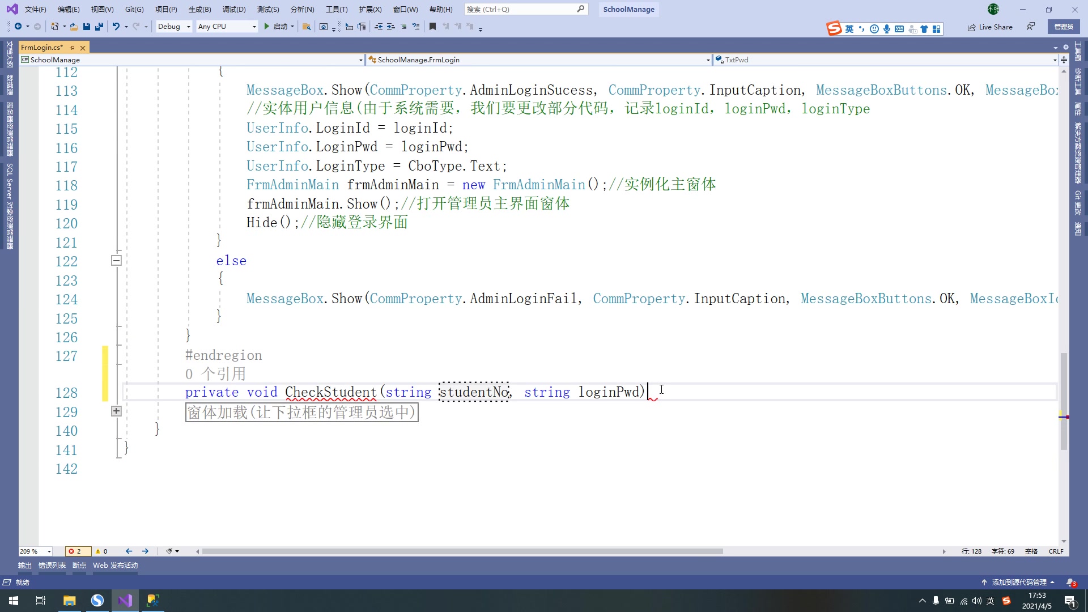This screenshot has height=612, width=1088.
Task: Click the Save file icon
Action: (x=87, y=27)
